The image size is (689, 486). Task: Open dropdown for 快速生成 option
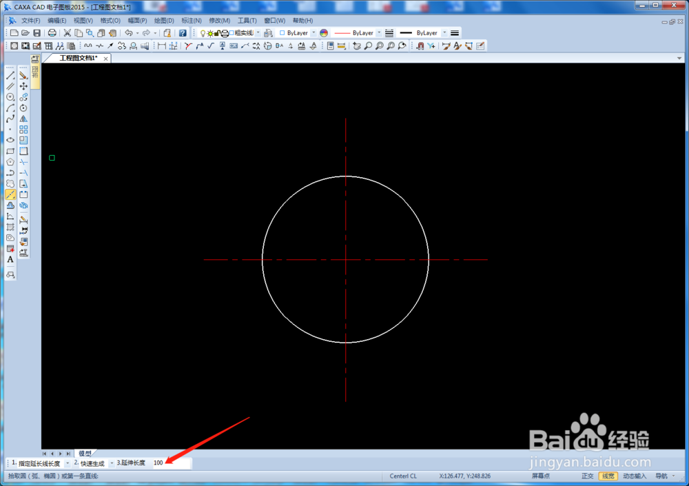coord(112,463)
